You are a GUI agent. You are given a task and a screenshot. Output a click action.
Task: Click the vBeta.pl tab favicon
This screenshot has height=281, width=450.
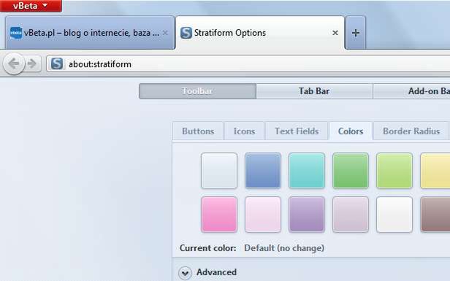tap(16, 33)
